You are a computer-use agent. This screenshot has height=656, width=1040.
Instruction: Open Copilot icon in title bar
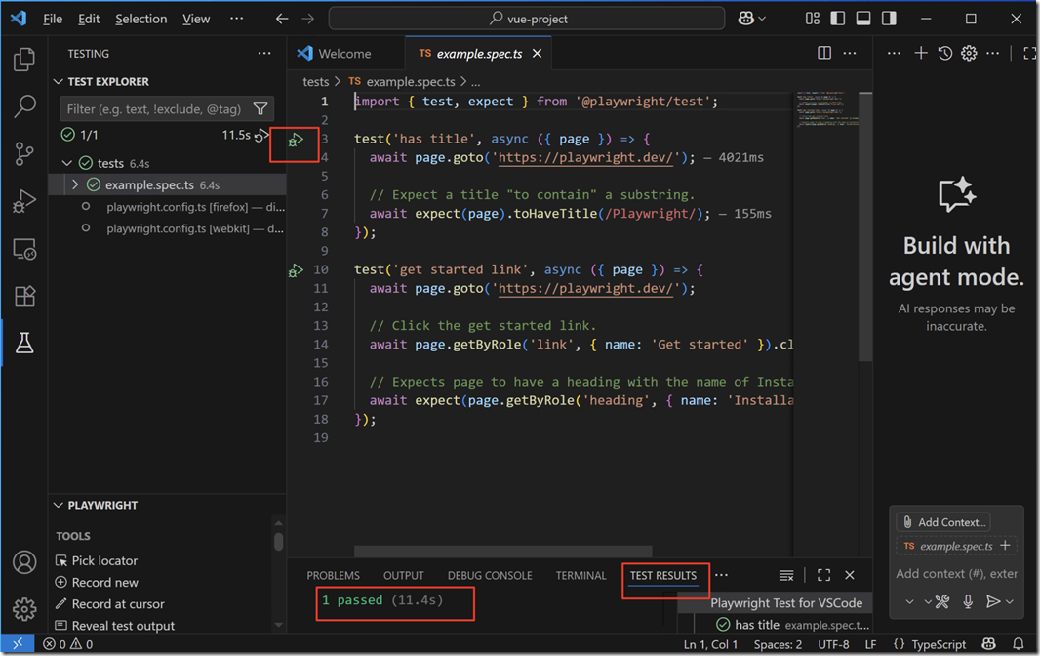coord(745,19)
